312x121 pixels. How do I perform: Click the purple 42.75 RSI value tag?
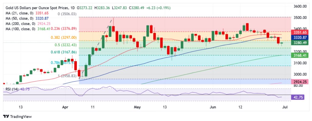(298, 97)
